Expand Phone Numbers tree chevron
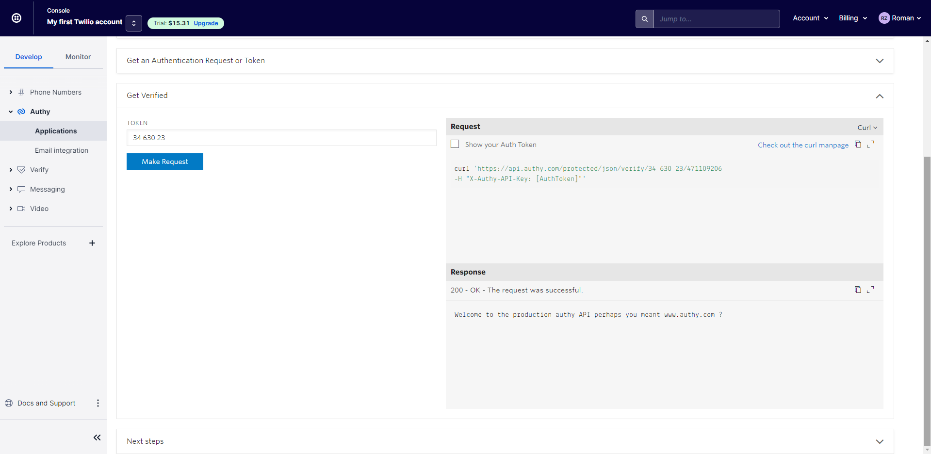 click(x=11, y=92)
